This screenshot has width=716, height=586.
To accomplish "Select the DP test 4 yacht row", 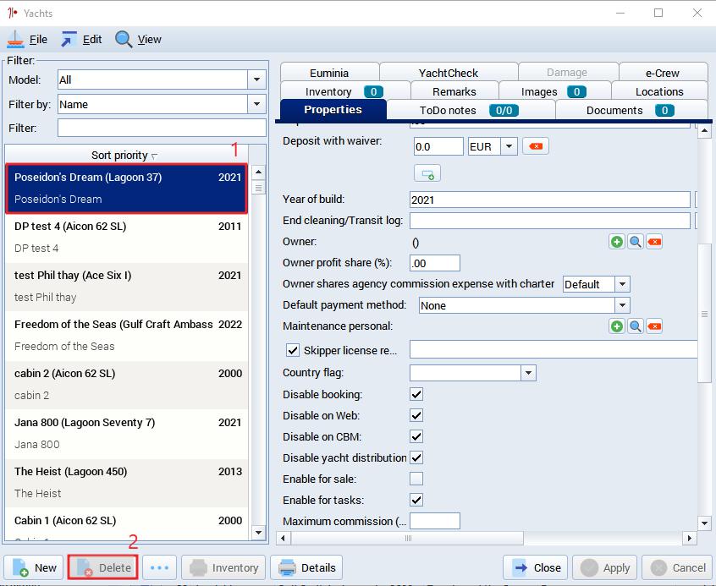I will [x=126, y=238].
